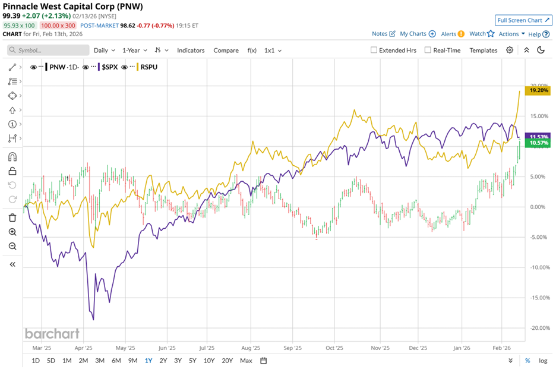556x369 pixels.
Task: Enable the magnet snapping tool
Action: coord(12,156)
